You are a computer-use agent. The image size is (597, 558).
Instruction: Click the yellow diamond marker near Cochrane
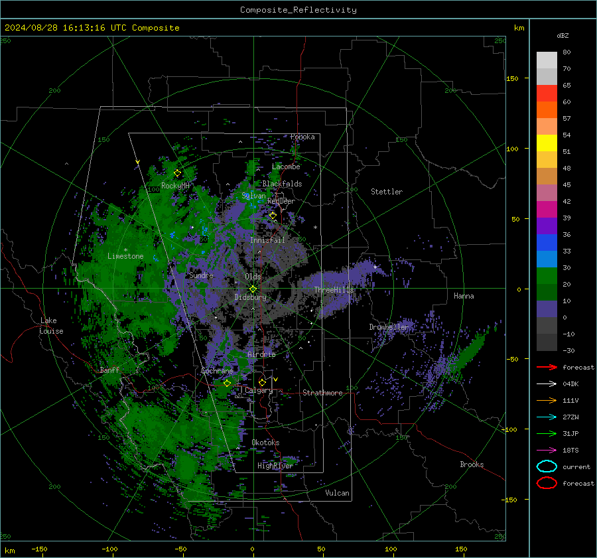(x=227, y=384)
